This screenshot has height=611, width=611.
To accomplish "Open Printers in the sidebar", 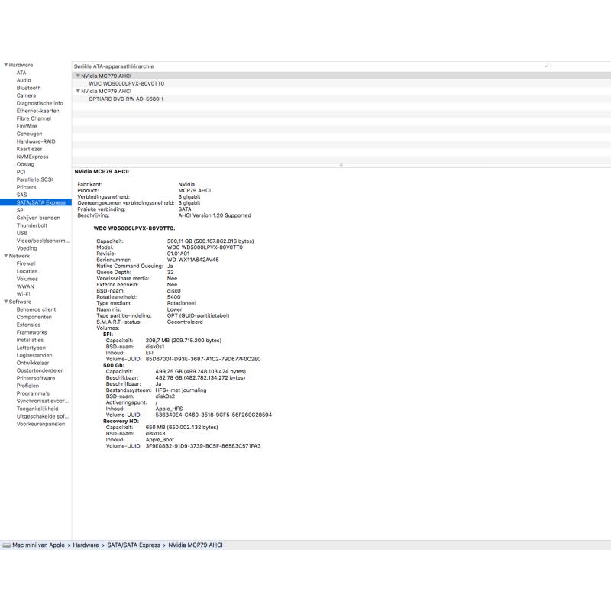I will coord(26,187).
